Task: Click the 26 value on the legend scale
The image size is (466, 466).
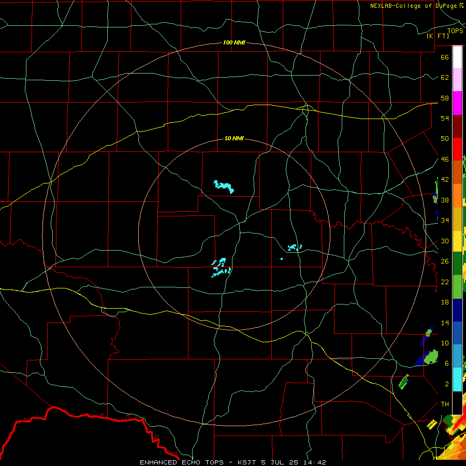Action: 445,261
